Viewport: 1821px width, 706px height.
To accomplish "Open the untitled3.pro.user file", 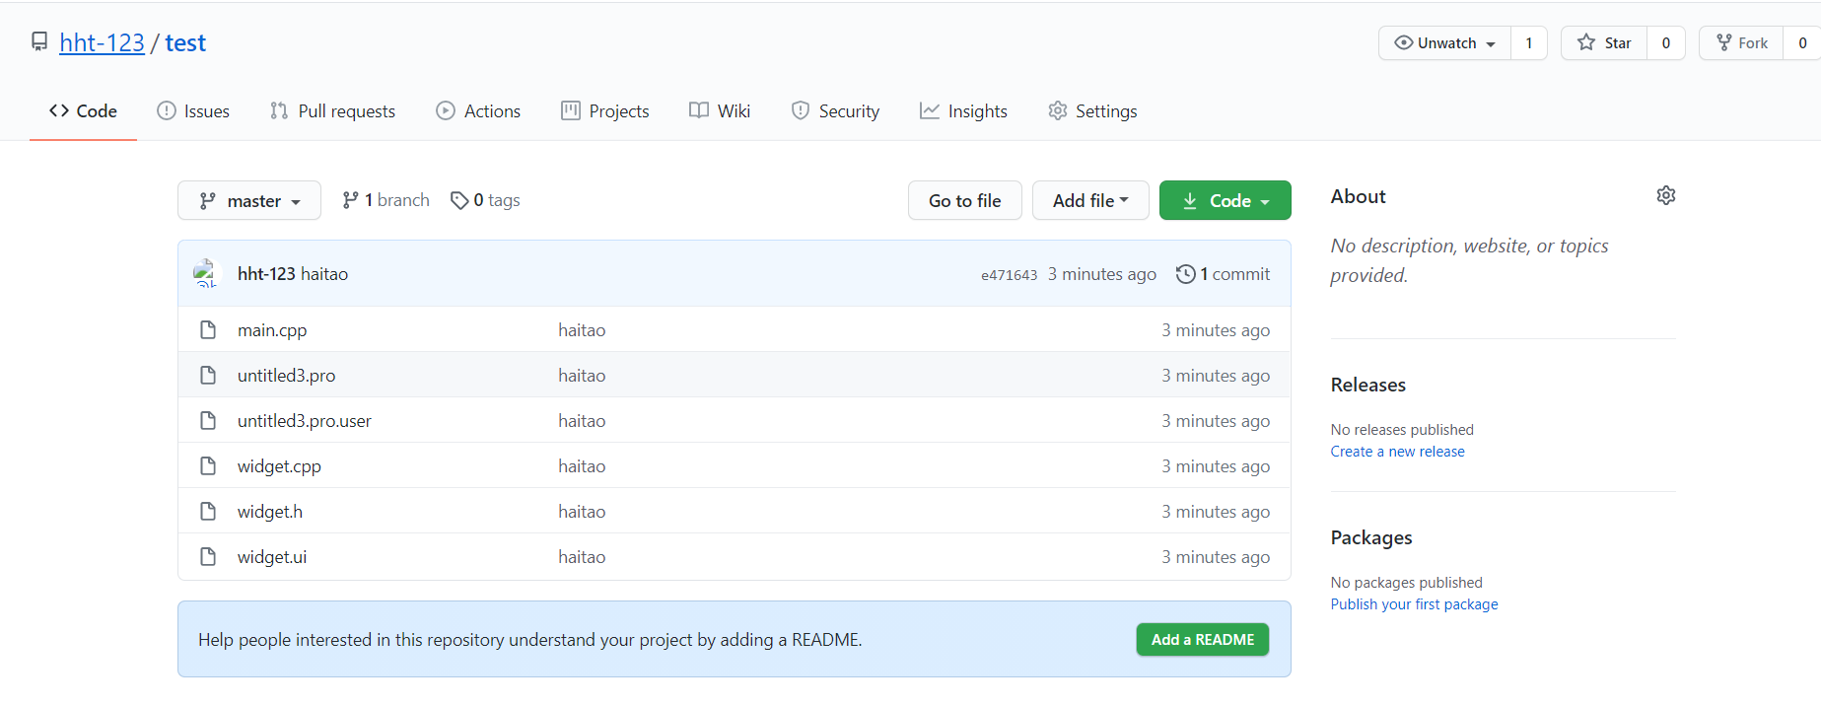I will pyautogui.click(x=305, y=421).
